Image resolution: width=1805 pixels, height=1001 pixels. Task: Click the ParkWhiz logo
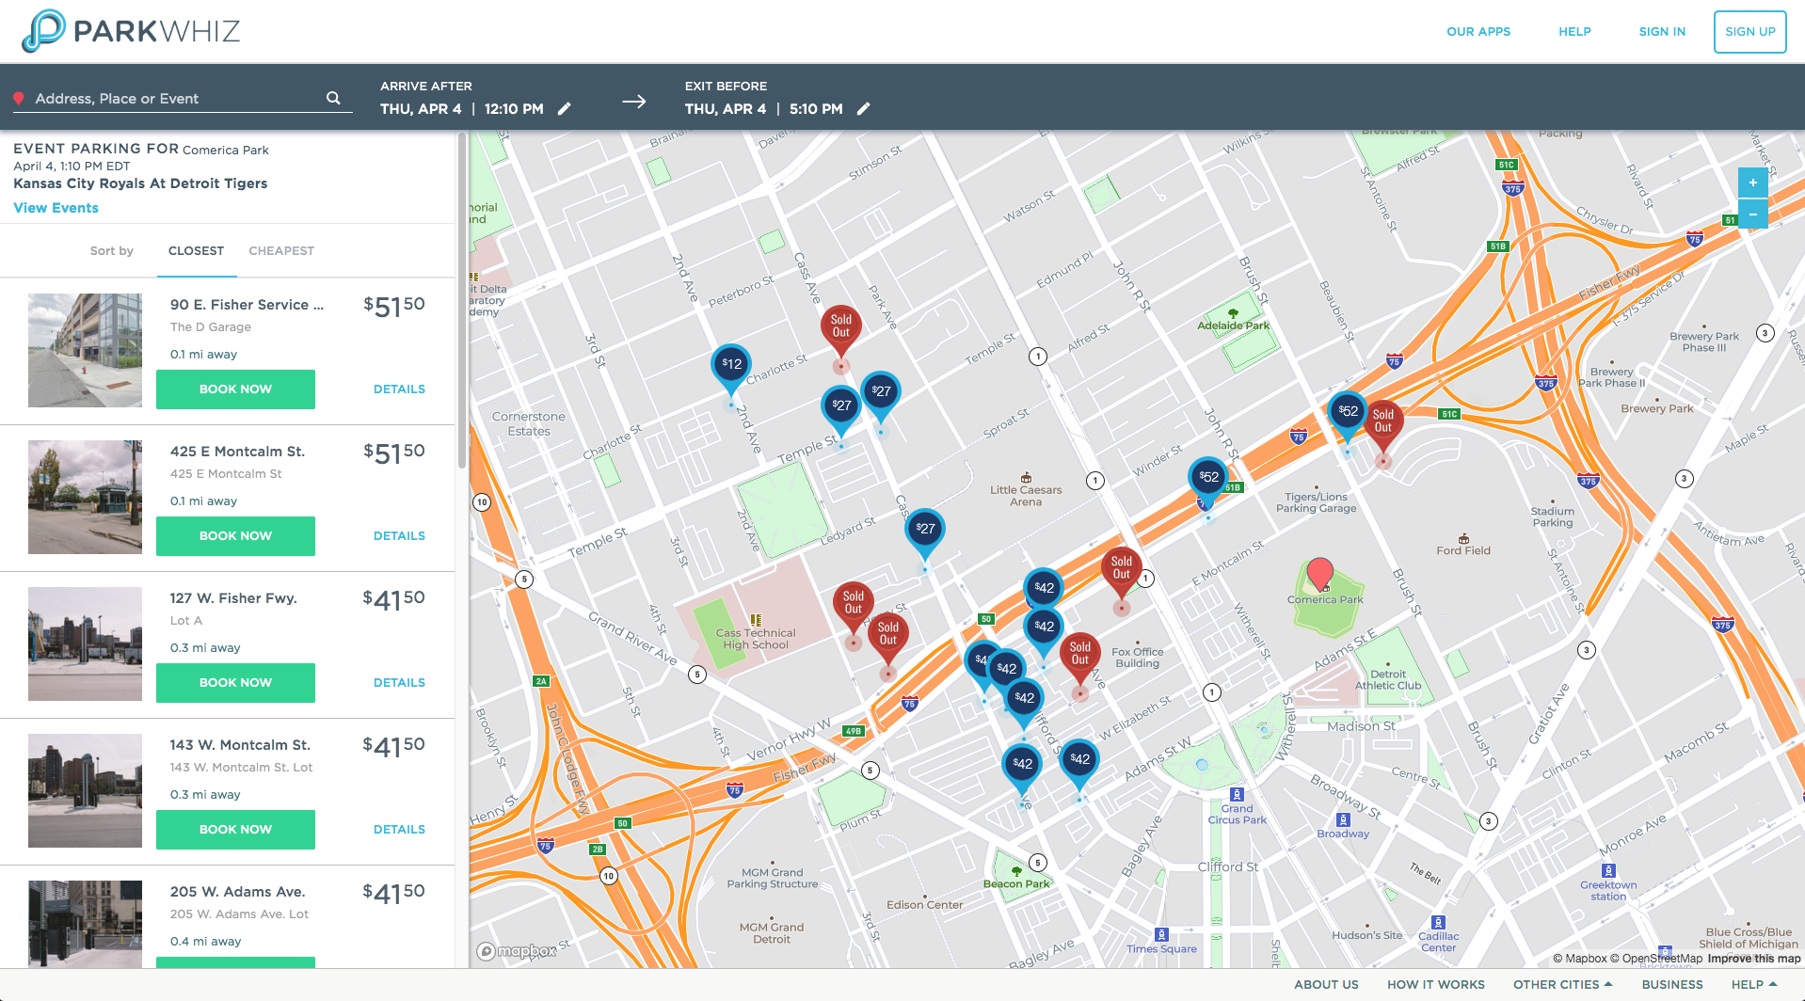pyautogui.click(x=130, y=31)
